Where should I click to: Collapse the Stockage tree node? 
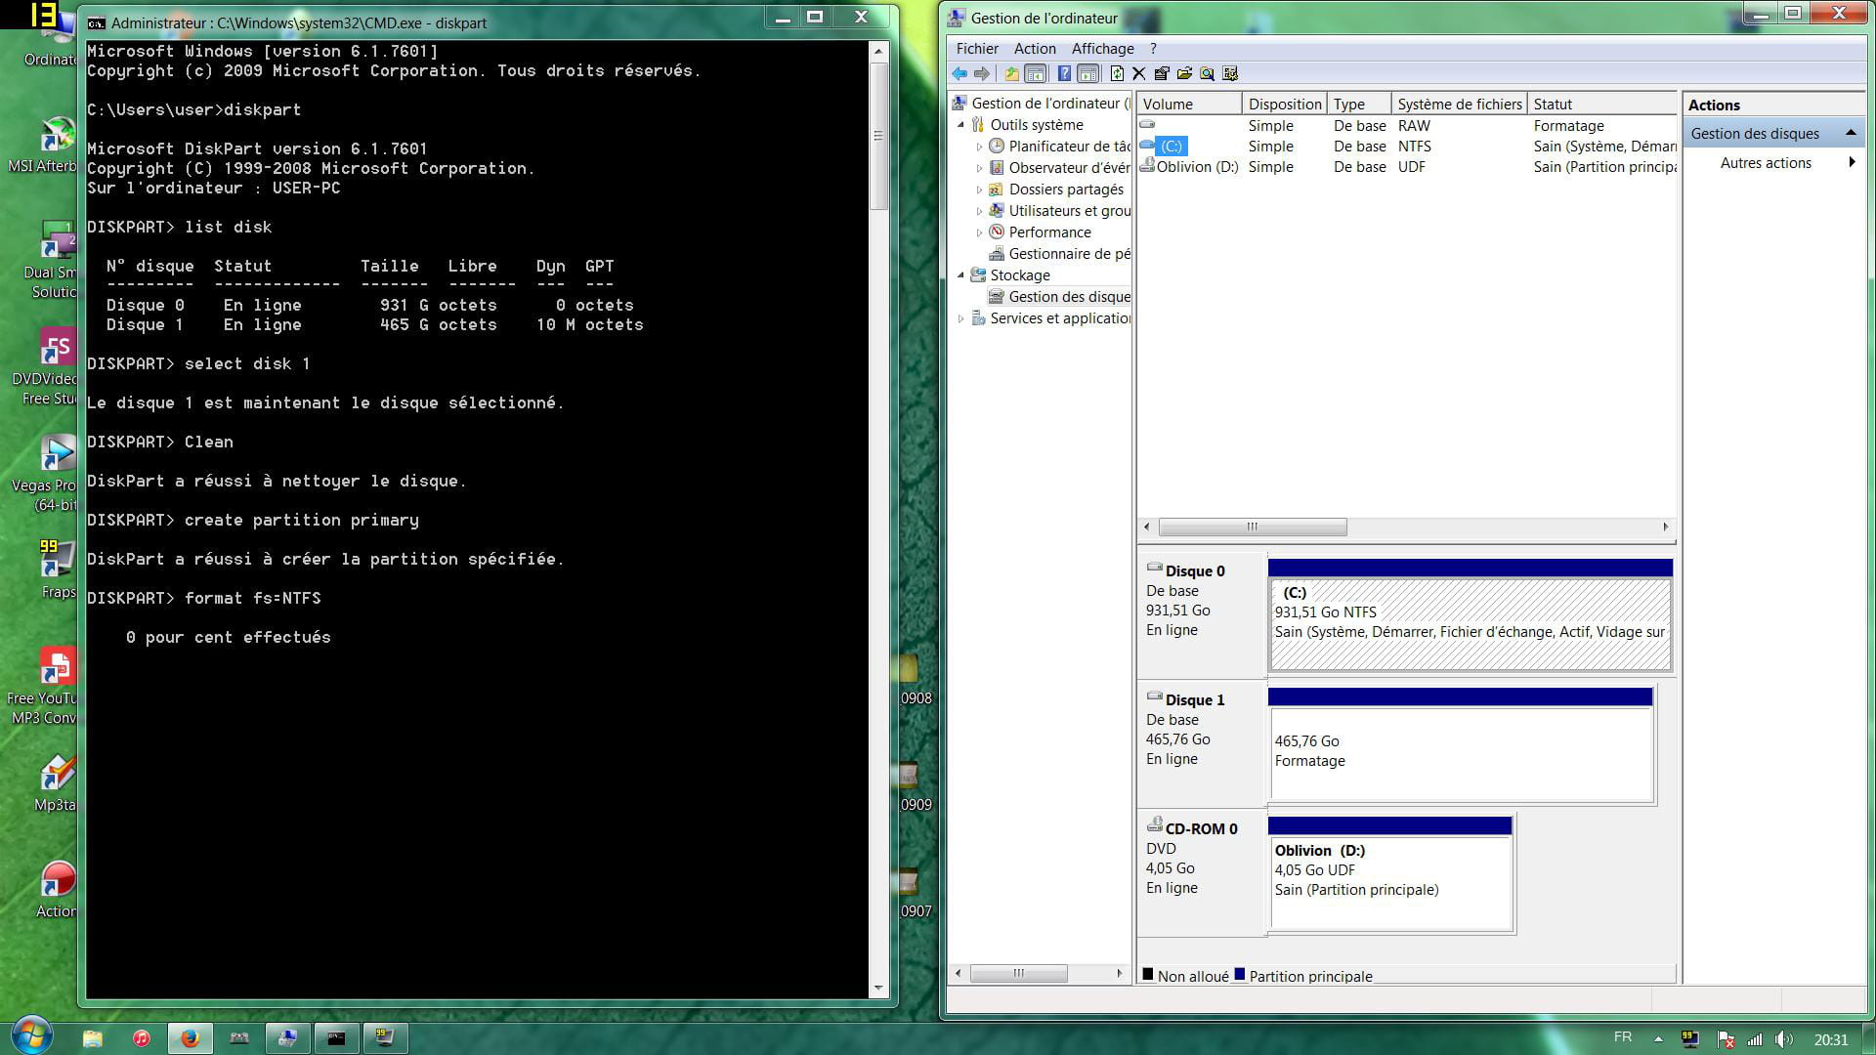click(960, 275)
